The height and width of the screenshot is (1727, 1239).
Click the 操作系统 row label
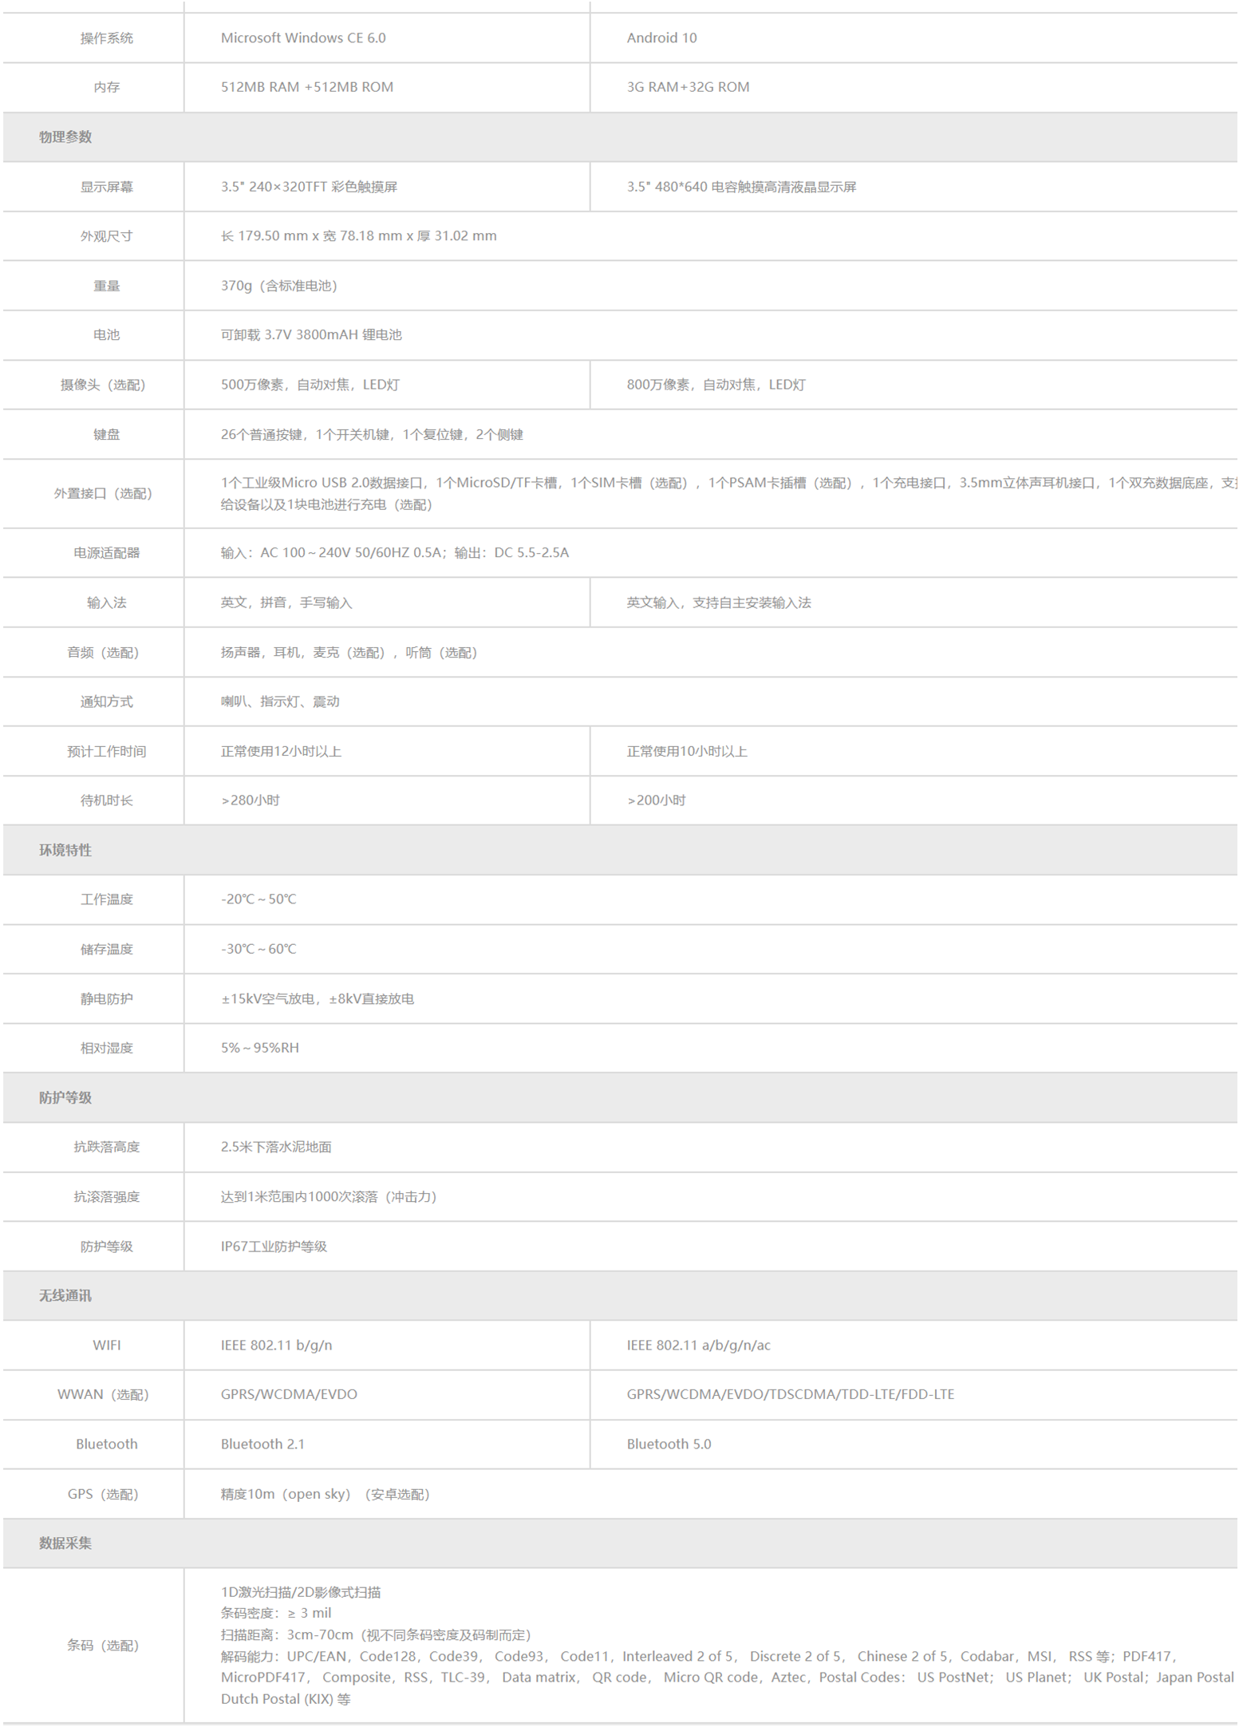point(106,38)
